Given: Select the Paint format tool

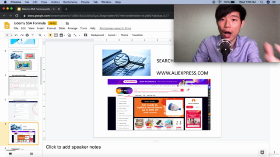Looking at the screenshot, I should pos(33,35).
